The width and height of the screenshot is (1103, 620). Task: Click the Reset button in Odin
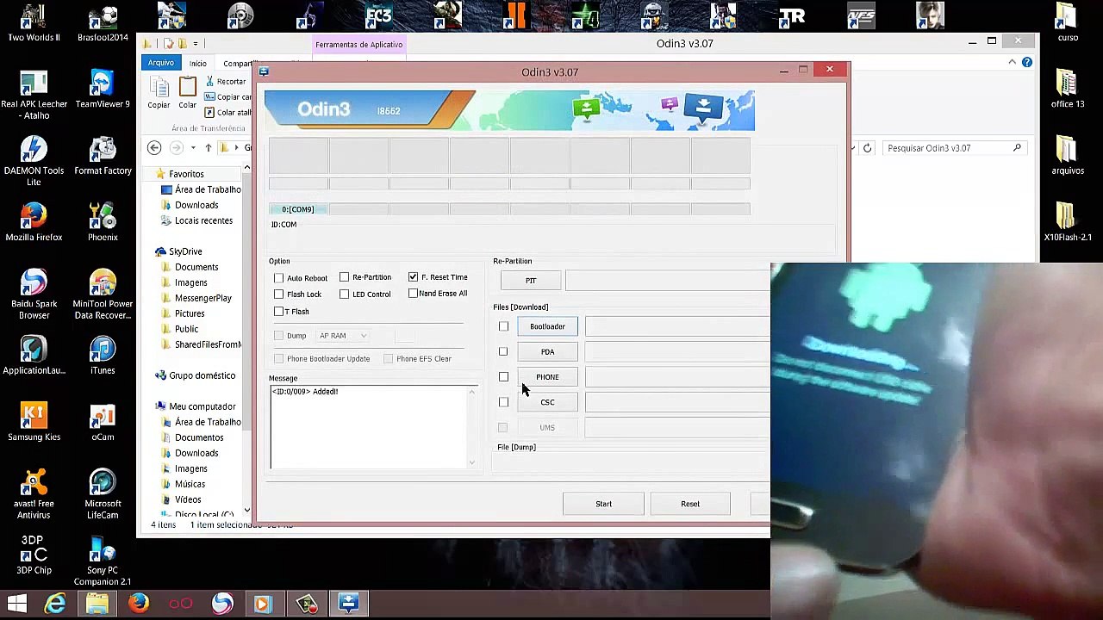(x=690, y=504)
